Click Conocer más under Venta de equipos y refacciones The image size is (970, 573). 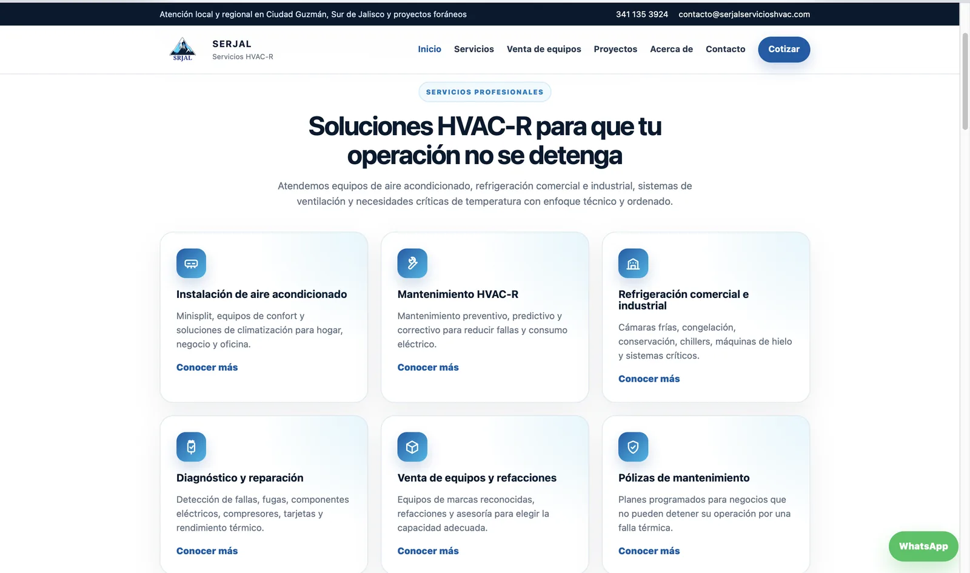[x=428, y=551]
